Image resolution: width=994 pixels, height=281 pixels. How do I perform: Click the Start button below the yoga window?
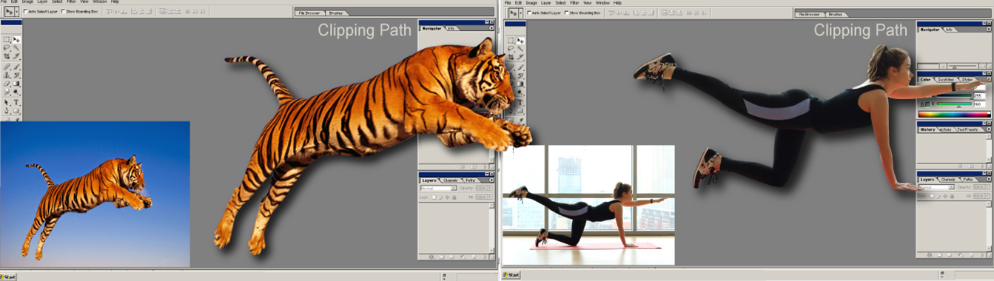(x=511, y=275)
